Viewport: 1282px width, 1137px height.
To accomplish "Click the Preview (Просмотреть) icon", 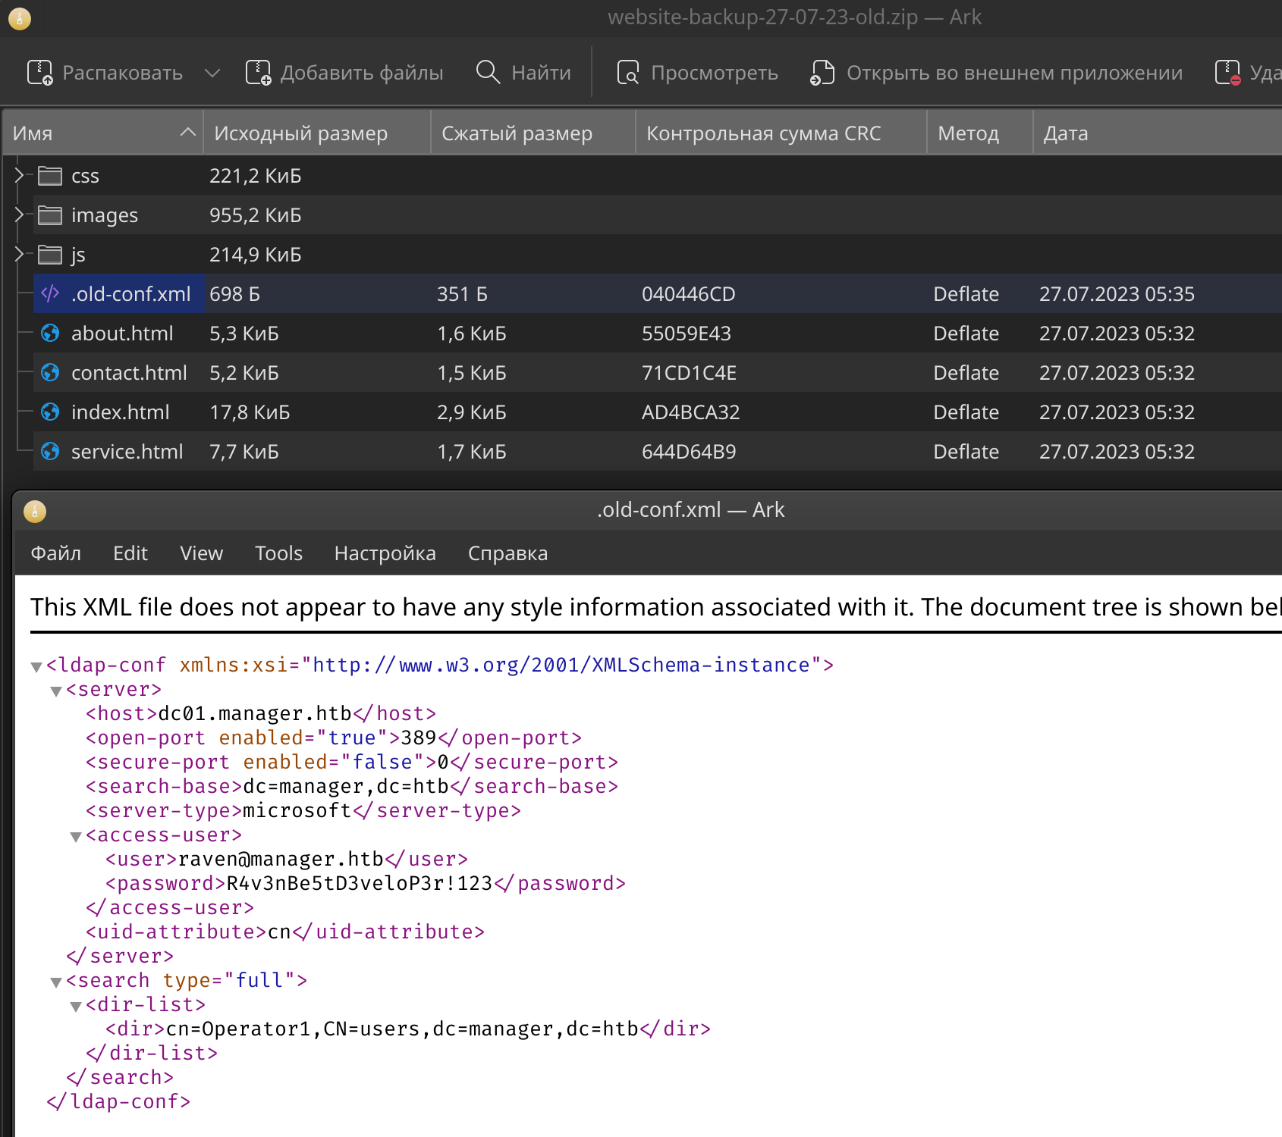I will point(628,73).
